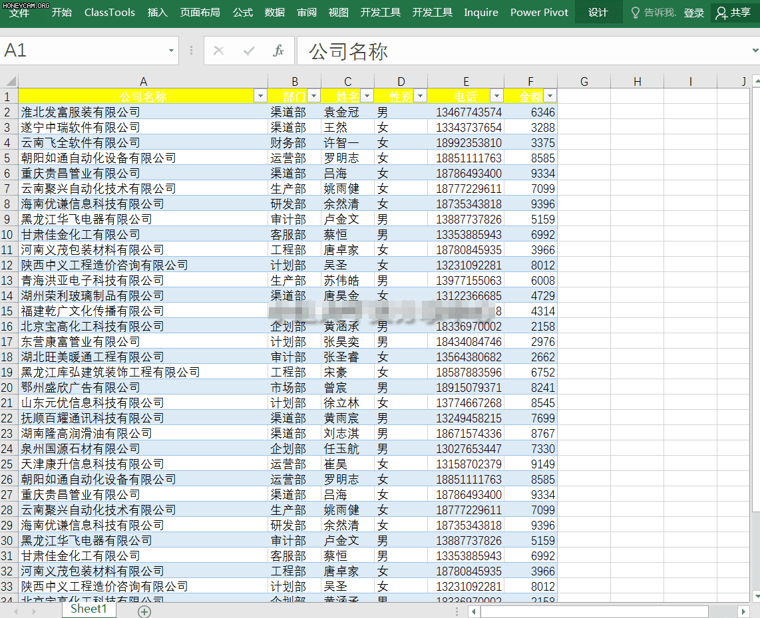Open the 公司名称 column filter dropdown
The image size is (760, 618).
260,96
